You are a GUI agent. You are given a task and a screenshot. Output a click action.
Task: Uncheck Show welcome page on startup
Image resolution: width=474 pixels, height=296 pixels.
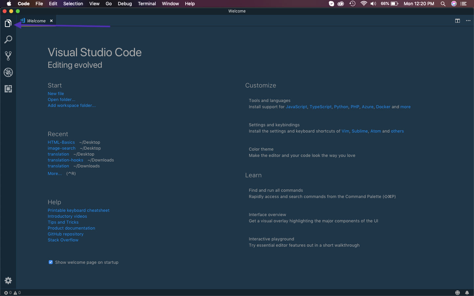tap(51, 262)
